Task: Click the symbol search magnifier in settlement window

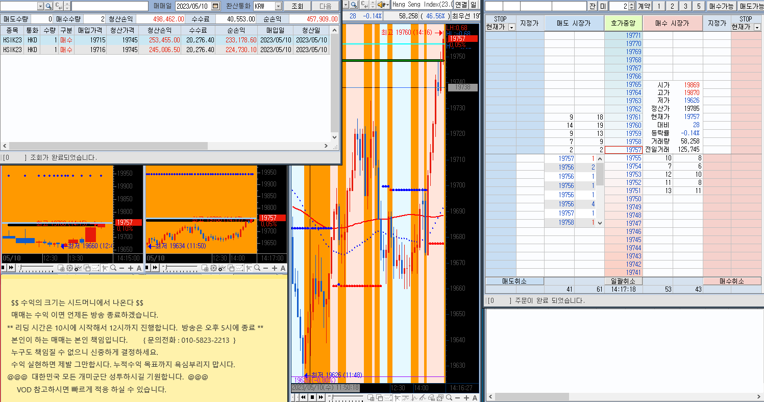Action: pos(48,6)
